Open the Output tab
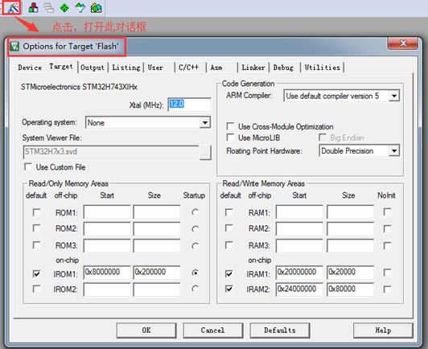The image size is (428, 349). [x=93, y=68]
